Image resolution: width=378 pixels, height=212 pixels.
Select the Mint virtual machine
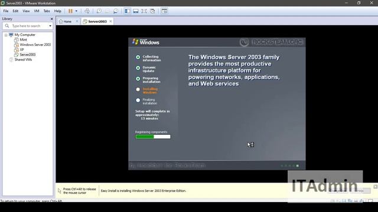coord(23,39)
